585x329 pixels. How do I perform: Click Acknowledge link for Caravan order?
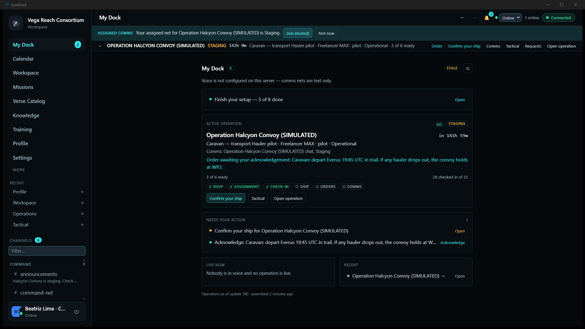(x=452, y=242)
